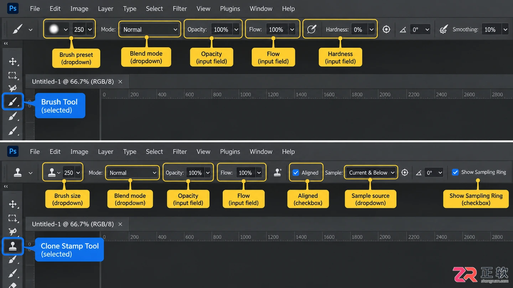Open the Filter menu in the upper menu bar
513x288 pixels.
180,9
